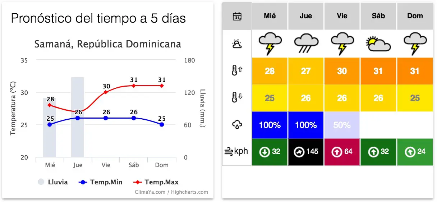Open ClimaYa.com / Highcharts.com credits link
Screen dimensions: 437x202
pyautogui.click(x=171, y=192)
